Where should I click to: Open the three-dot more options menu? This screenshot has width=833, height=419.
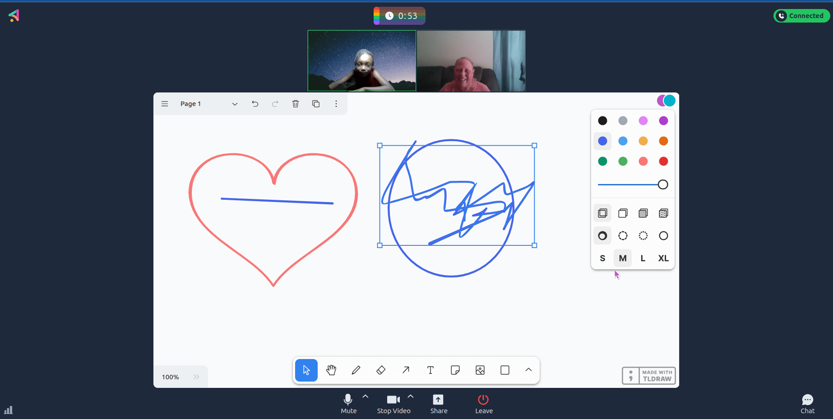pos(336,104)
